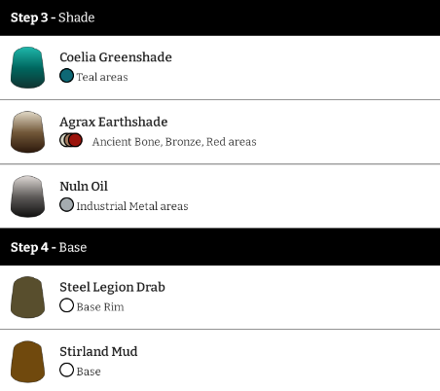Viewport: 440px width, 391px height.
Task: Click the Industrial Metal areas text
Action: pos(132,206)
